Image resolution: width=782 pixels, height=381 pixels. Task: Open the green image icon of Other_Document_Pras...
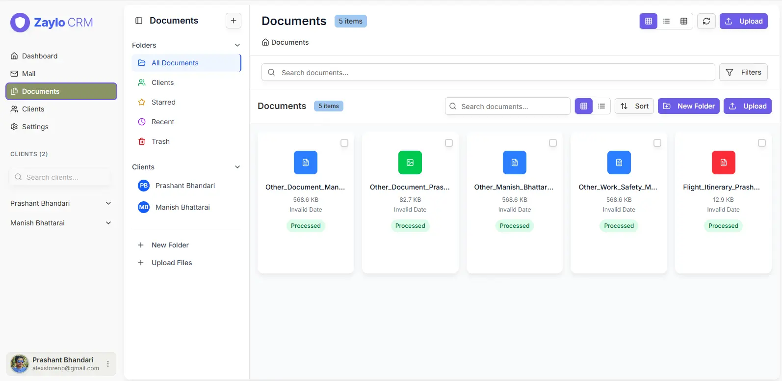(x=410, y=163)
